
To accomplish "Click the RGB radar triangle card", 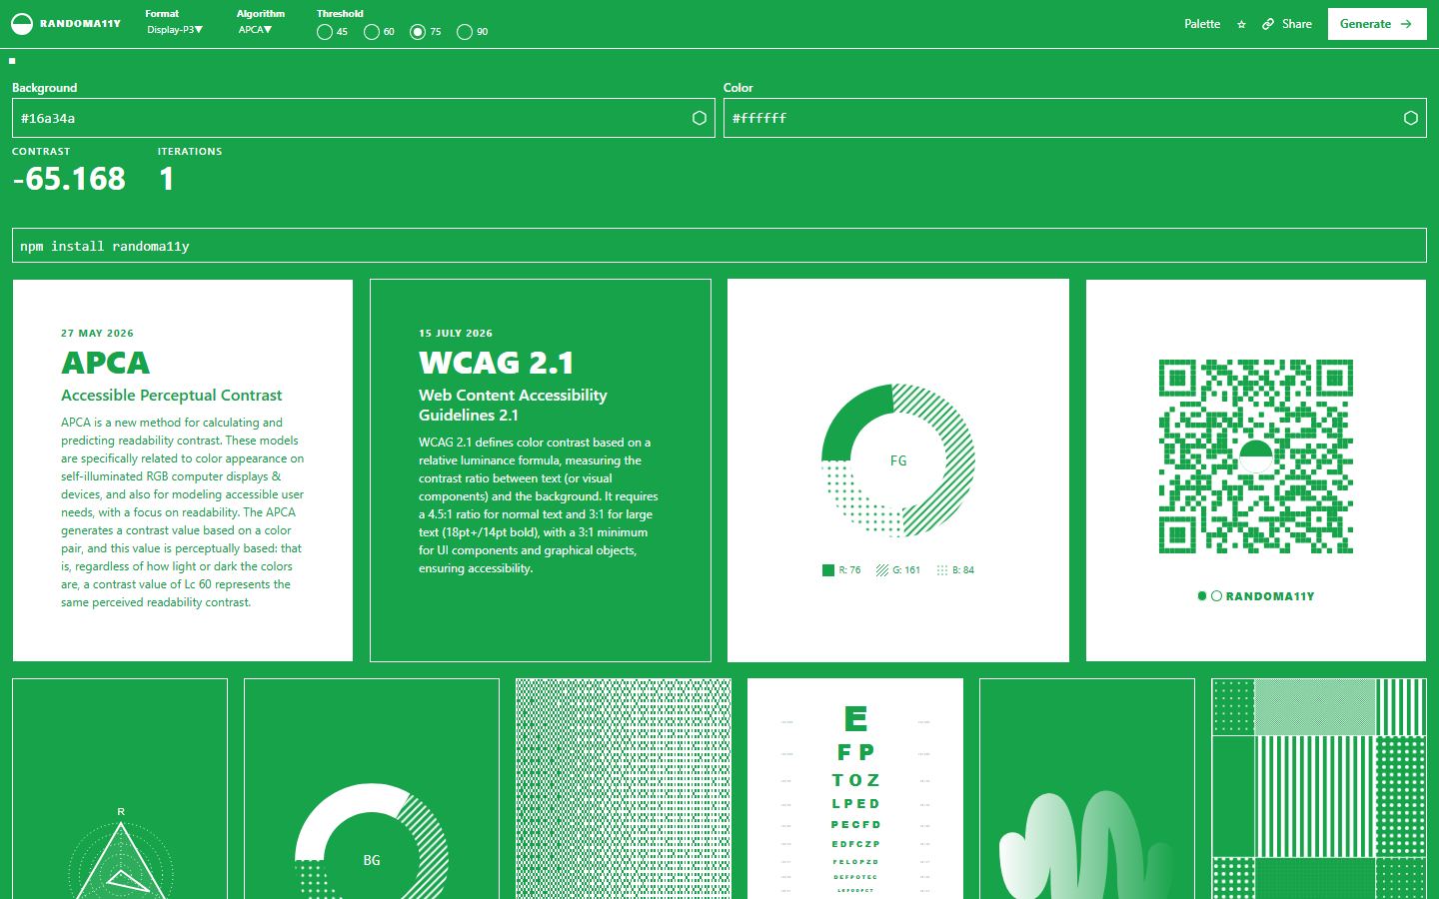I will coord(120,789).
